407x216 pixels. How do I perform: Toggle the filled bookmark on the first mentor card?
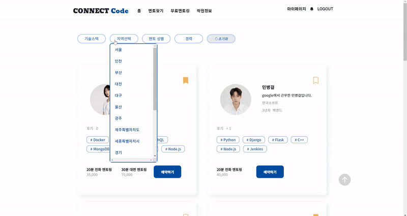point(186,80)
